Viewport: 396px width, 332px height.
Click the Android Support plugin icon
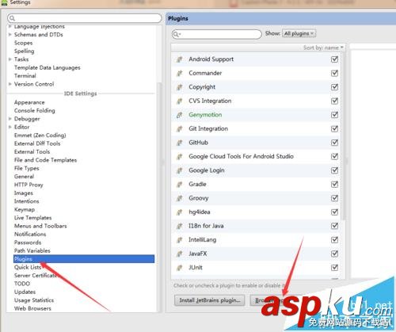pos(180,59)
